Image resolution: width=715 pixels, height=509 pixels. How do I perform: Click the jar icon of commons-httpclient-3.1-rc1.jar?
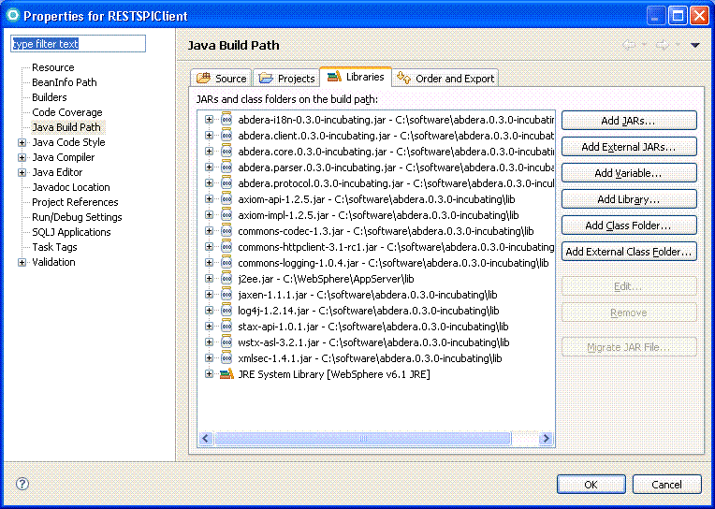[226, 246]
